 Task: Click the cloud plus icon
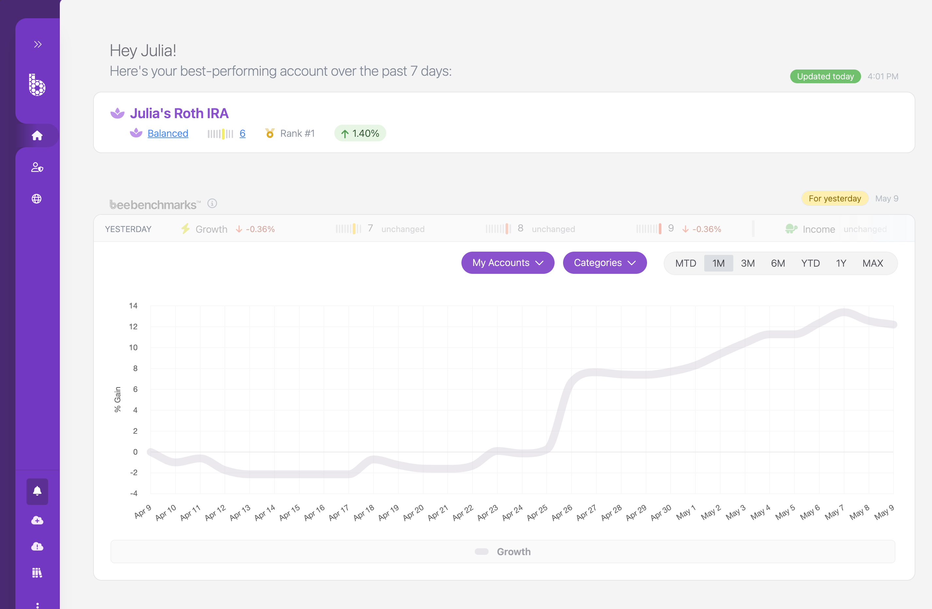point(37,520)
